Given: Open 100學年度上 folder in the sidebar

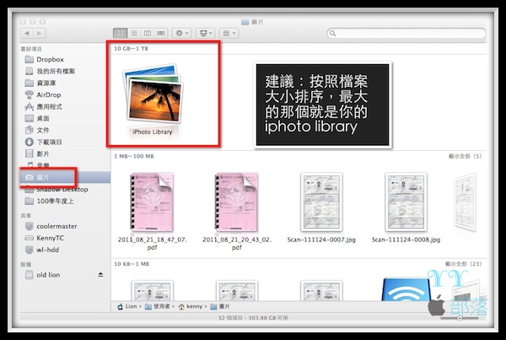Looking at the screenshot, I should point(50,201).
